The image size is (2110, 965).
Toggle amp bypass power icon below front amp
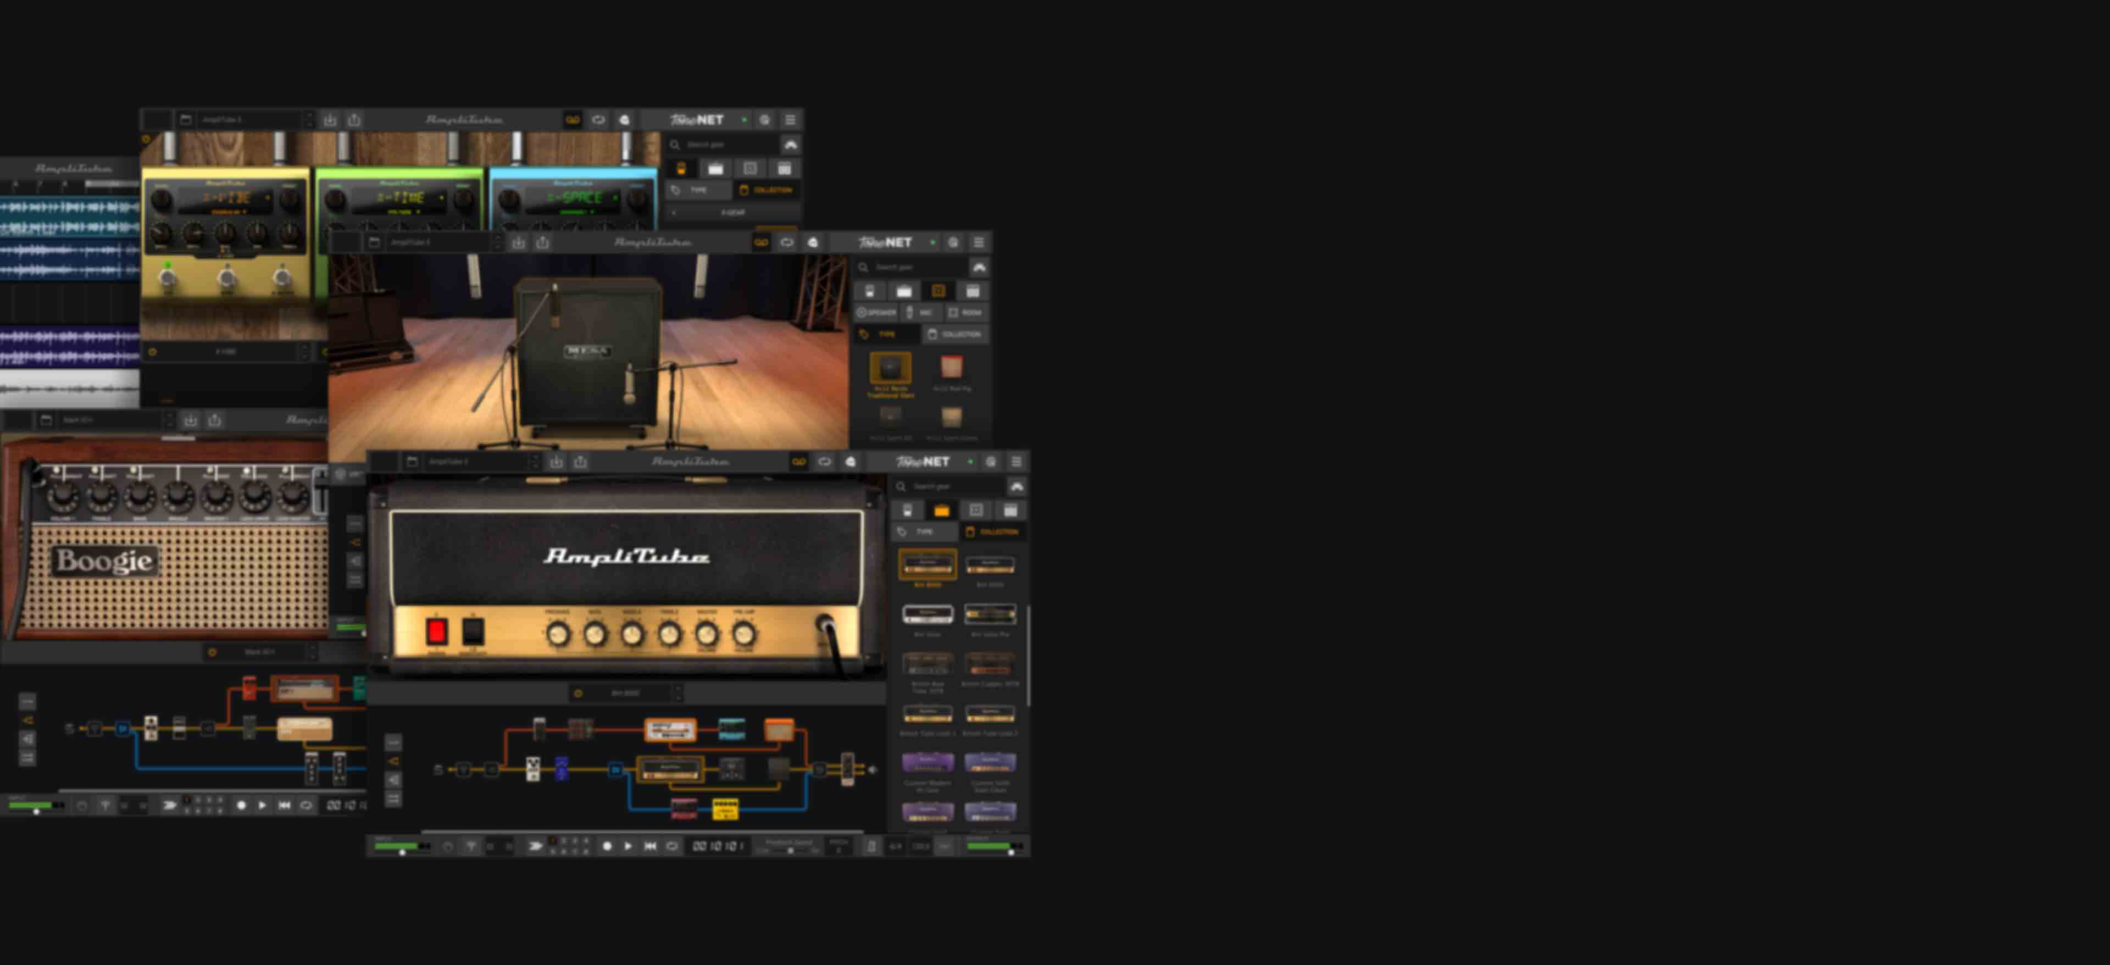click(578, 694)
